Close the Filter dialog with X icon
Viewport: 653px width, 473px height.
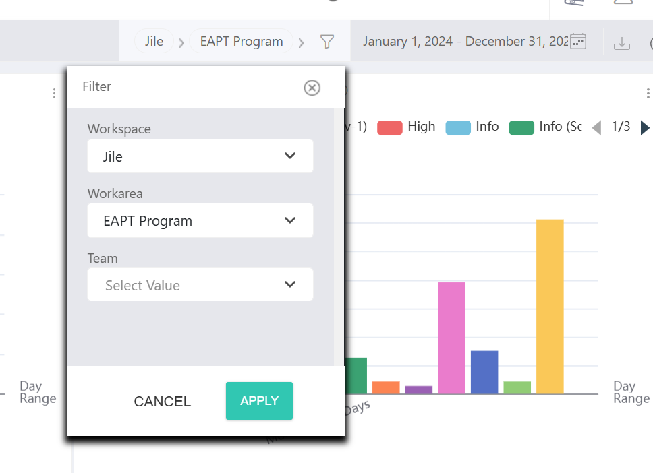312,88
